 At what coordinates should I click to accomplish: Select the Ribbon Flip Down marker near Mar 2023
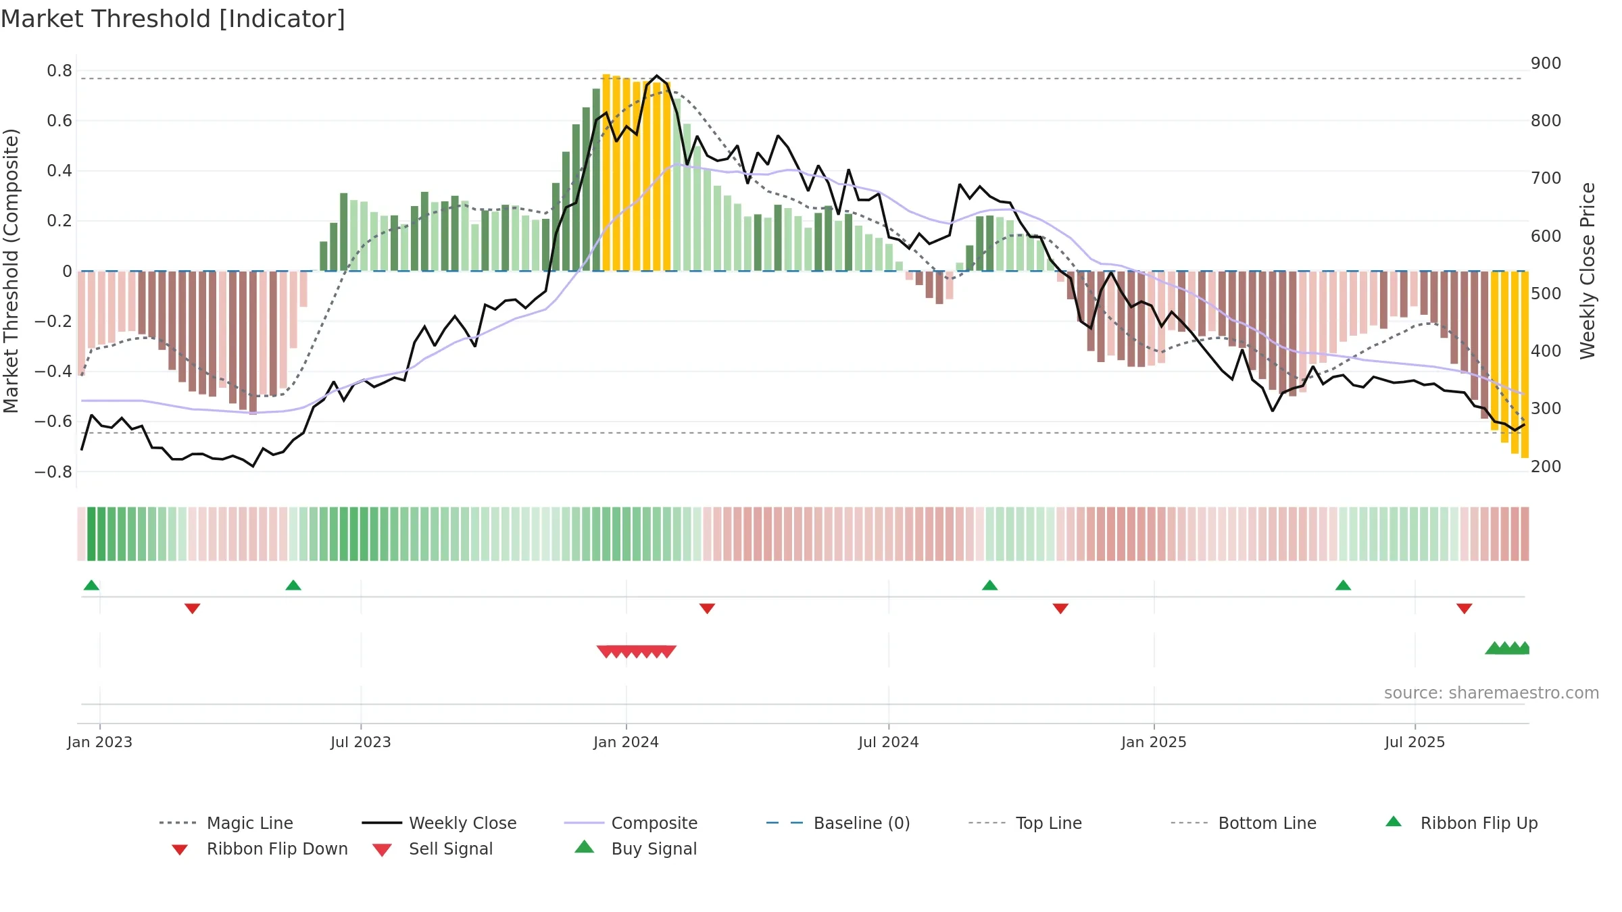point(192,609)
